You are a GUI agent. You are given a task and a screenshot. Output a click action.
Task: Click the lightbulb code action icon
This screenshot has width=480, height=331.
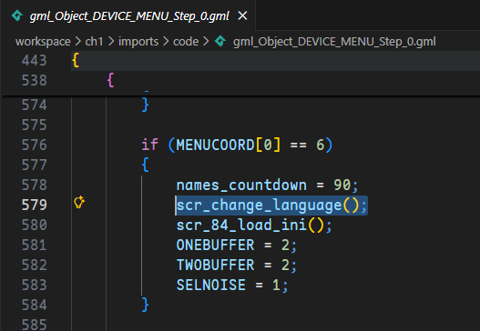tap(79, 203)
